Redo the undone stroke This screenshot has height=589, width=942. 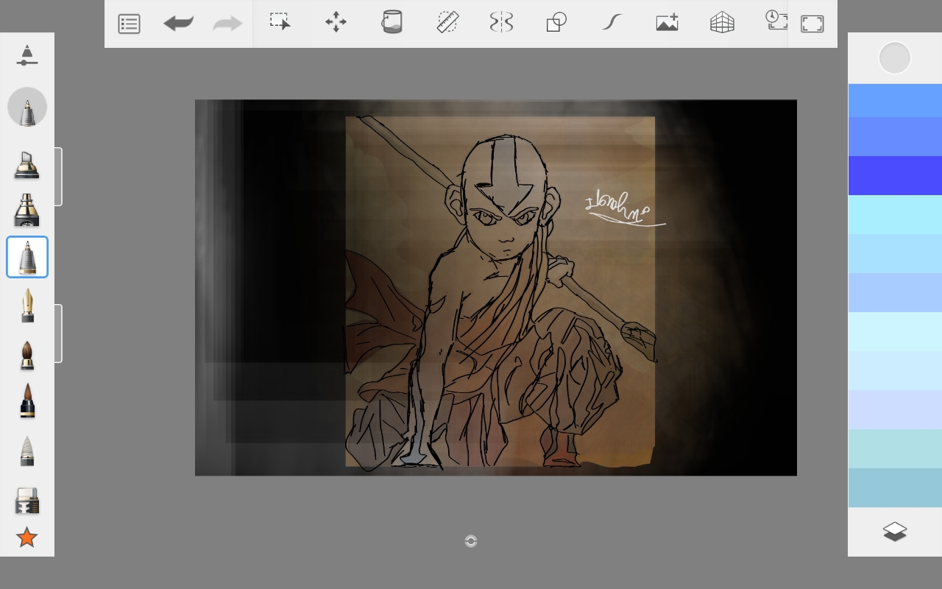click(227, 24)
